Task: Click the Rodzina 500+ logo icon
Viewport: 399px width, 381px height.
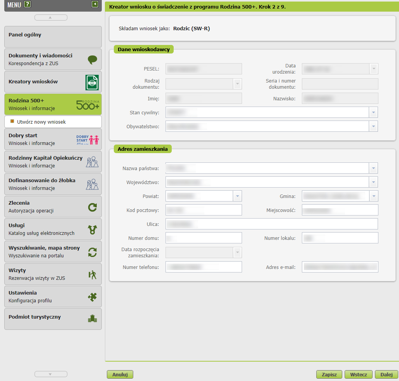Action: (87, 104)
